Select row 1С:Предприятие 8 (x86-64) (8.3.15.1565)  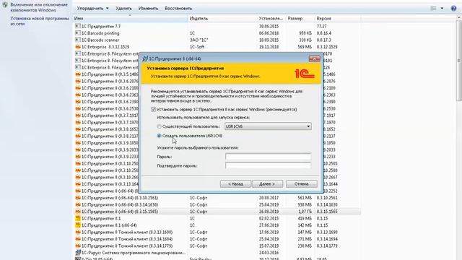217,212
